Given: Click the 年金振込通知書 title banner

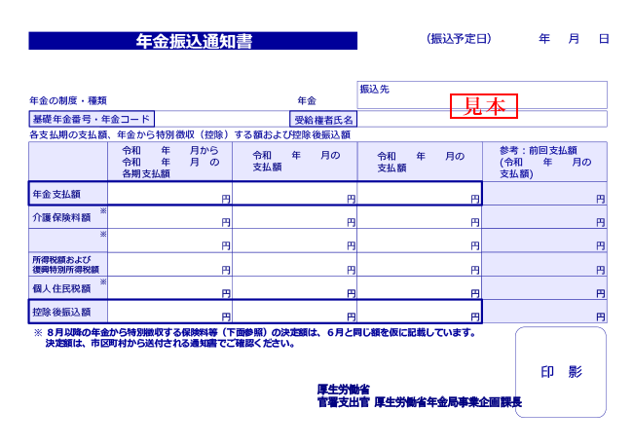Looking at the screenshot, I should pos(193,41).
